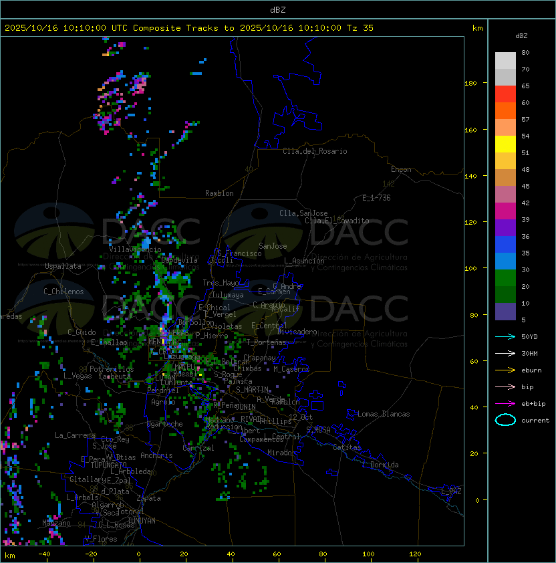Click the 'Mirador' place label
This screenshot has height=563, width=556.
(x=281, y=453)
